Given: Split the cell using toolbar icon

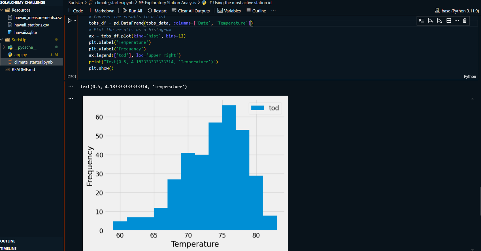Looking at the screenshot, I should tap(449, 21).
